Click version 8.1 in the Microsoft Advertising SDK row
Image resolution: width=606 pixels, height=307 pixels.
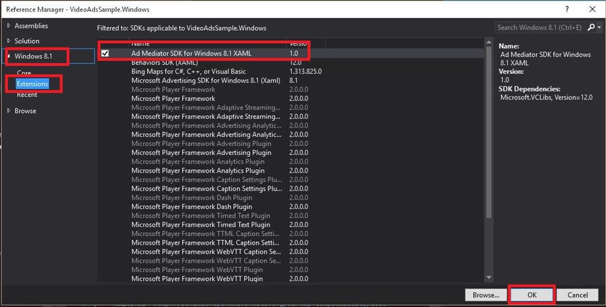(x=294, y=80)
